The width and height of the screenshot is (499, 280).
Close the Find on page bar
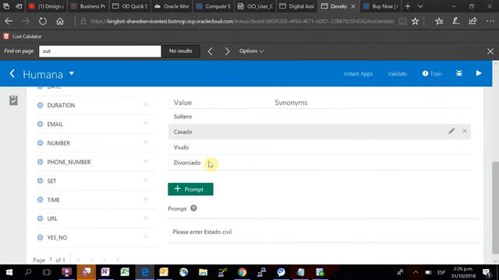point(490,51)
